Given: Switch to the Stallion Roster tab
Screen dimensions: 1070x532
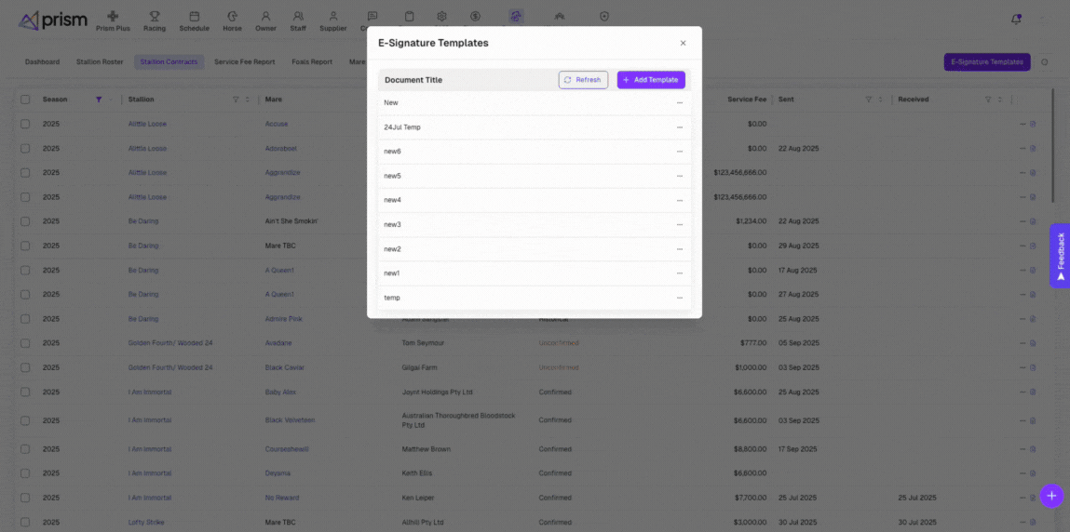Looking at the screenshot, I should coord(99,62).
